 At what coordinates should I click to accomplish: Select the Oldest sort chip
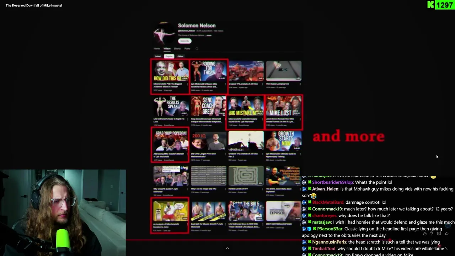pos(180,56)
